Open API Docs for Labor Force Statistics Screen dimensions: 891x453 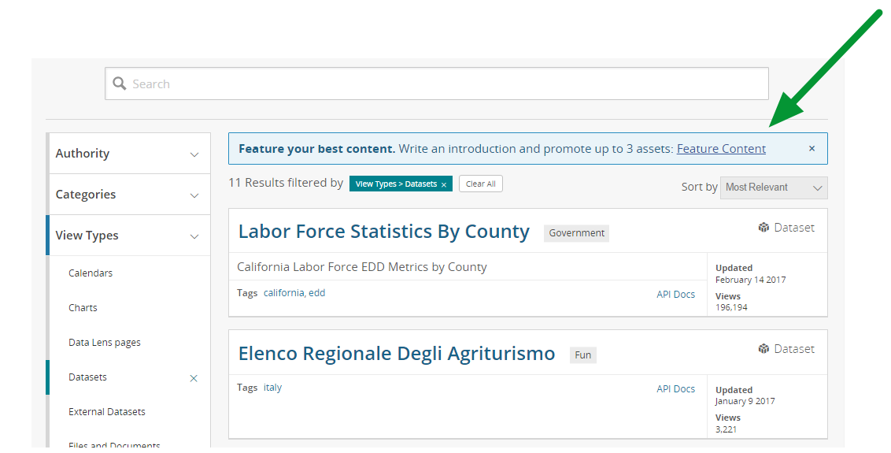[675, 295]
